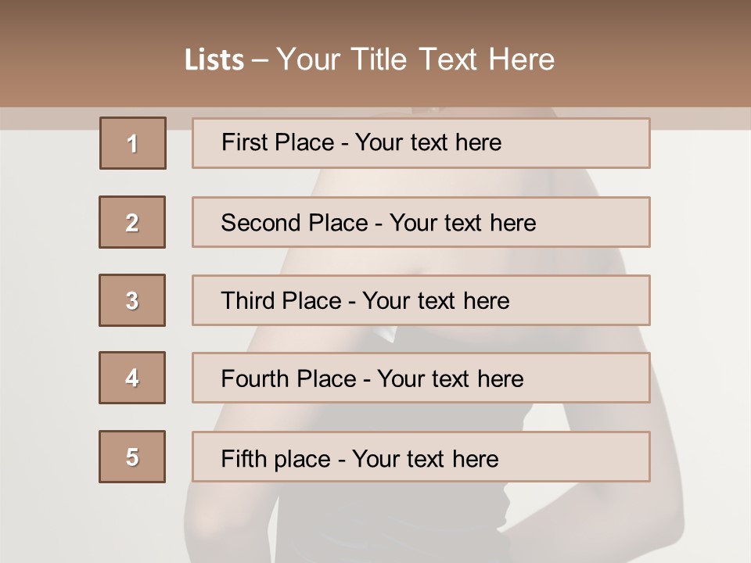Click the number 1 box
751x563 pixels.
[132, 143]
